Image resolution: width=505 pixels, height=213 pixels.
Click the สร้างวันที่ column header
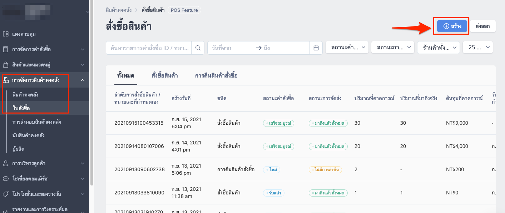(181, 98)
